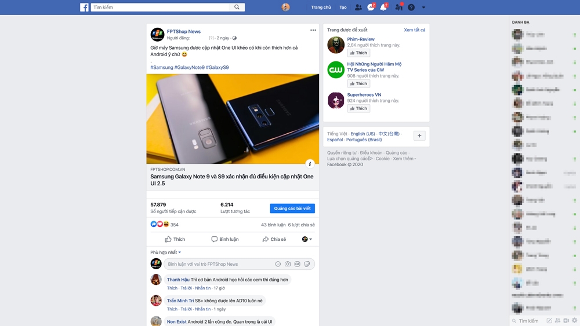Open the emoji picker in comment box
Viewport: 580px width, 326px height.
coord(278,264)
